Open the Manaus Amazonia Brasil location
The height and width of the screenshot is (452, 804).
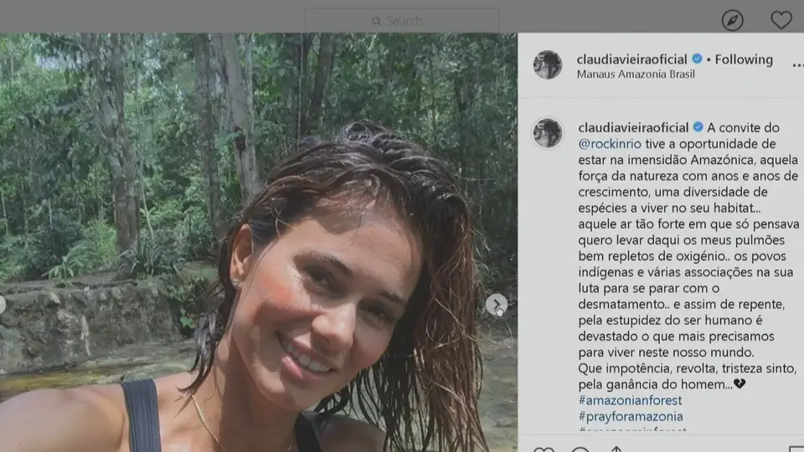pyautogui.click(x=636, y=74)
